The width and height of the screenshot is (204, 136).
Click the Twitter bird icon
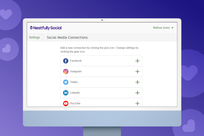[x=66, y=82]
